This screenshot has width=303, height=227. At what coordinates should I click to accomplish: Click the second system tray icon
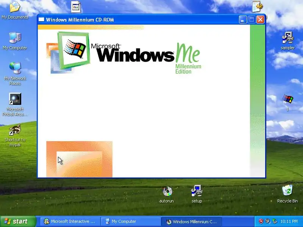coord(268,221)
